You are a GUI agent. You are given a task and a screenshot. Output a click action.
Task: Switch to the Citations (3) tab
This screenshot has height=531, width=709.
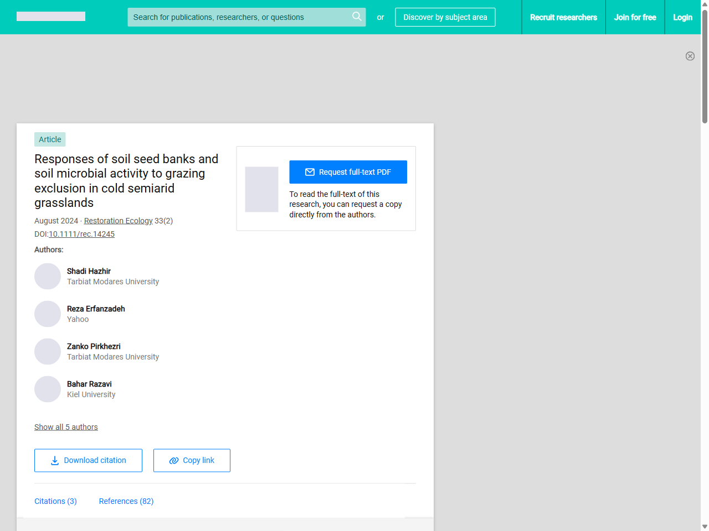55,501
